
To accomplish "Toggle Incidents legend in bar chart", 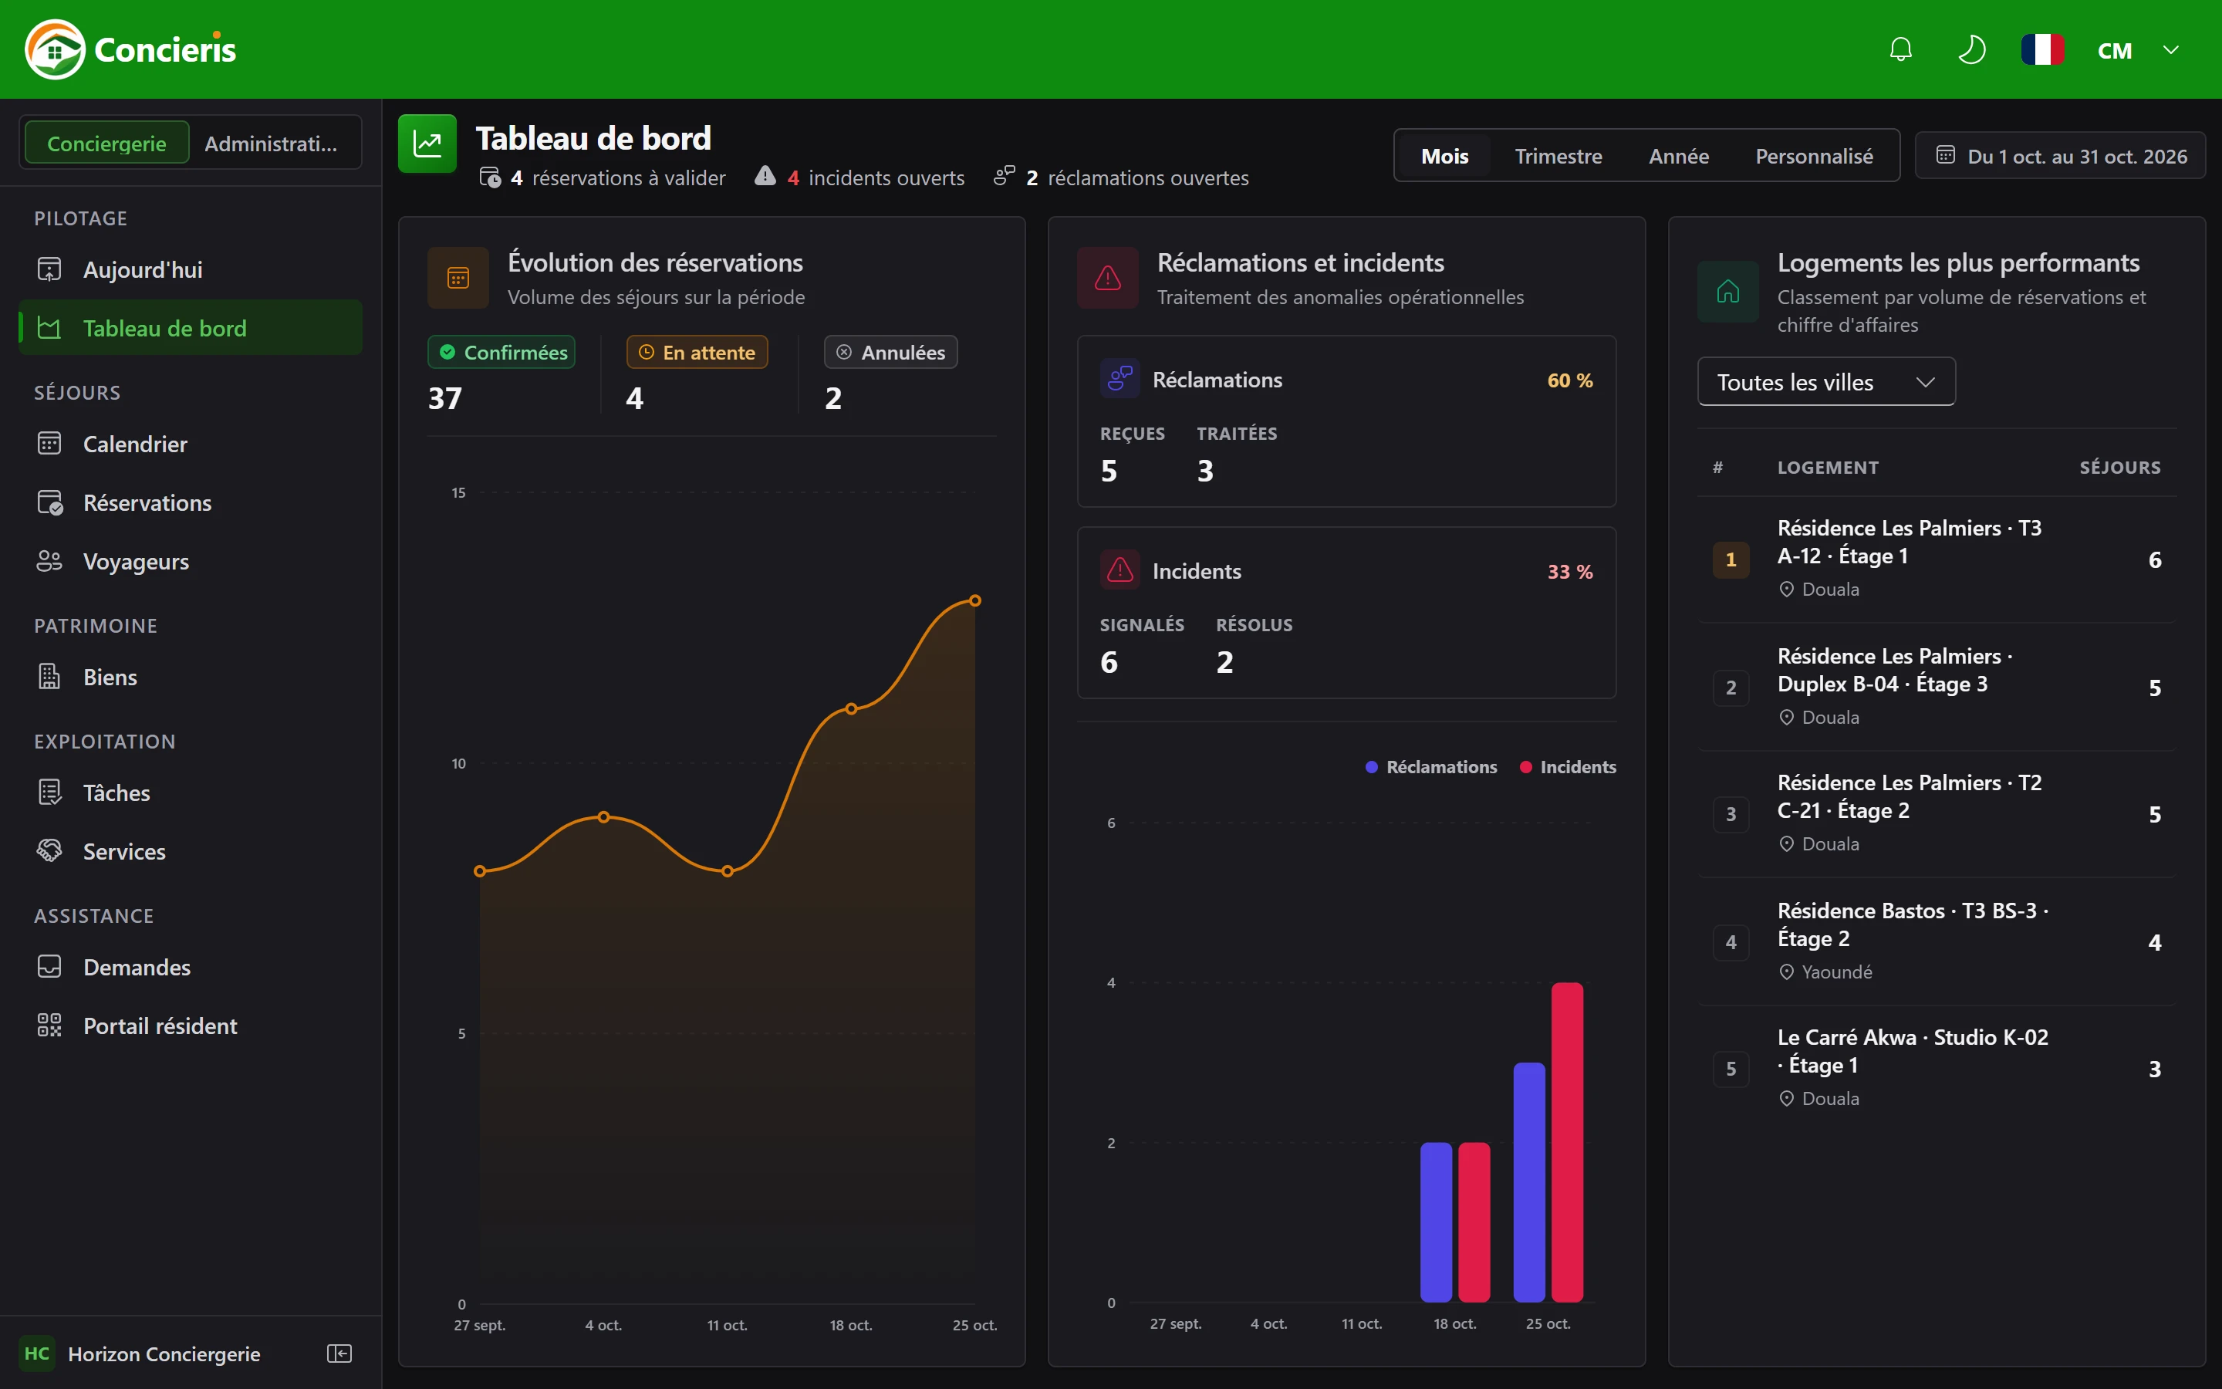I will 1569,767.
